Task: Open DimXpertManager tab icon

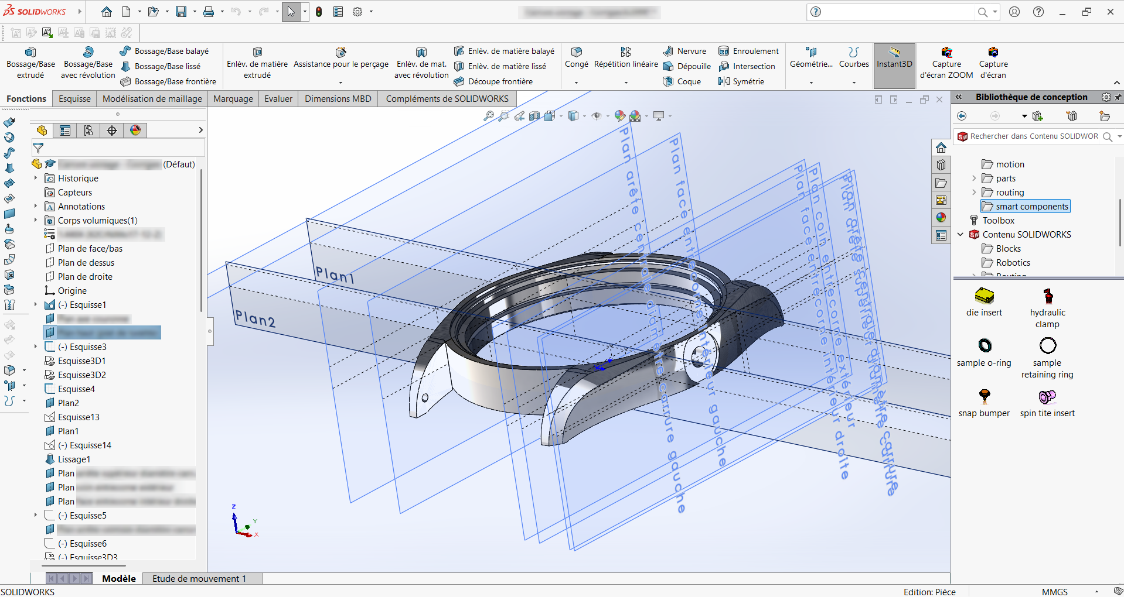Action: pyautogui.click(x=112, y=131)
